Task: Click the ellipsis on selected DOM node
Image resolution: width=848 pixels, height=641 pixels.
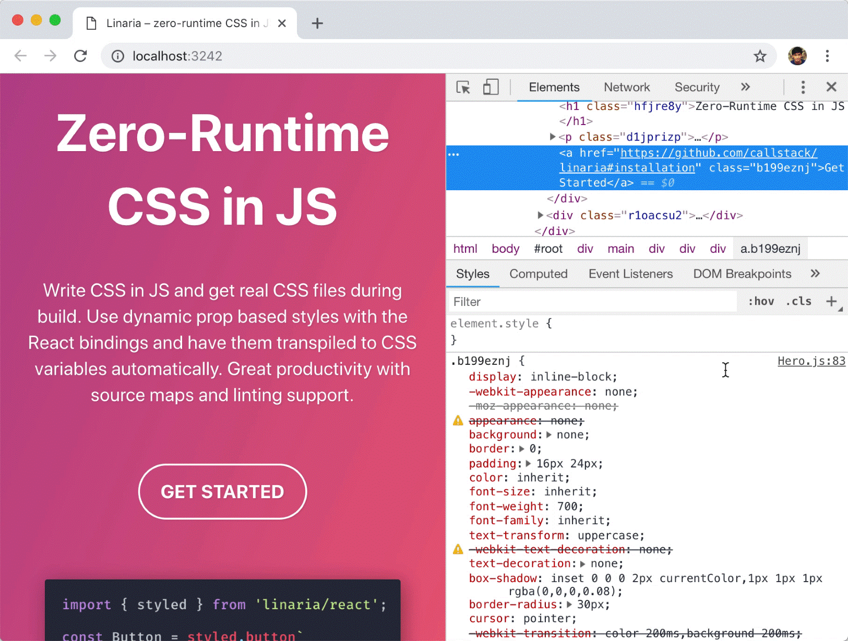Action: pos(453,154)
